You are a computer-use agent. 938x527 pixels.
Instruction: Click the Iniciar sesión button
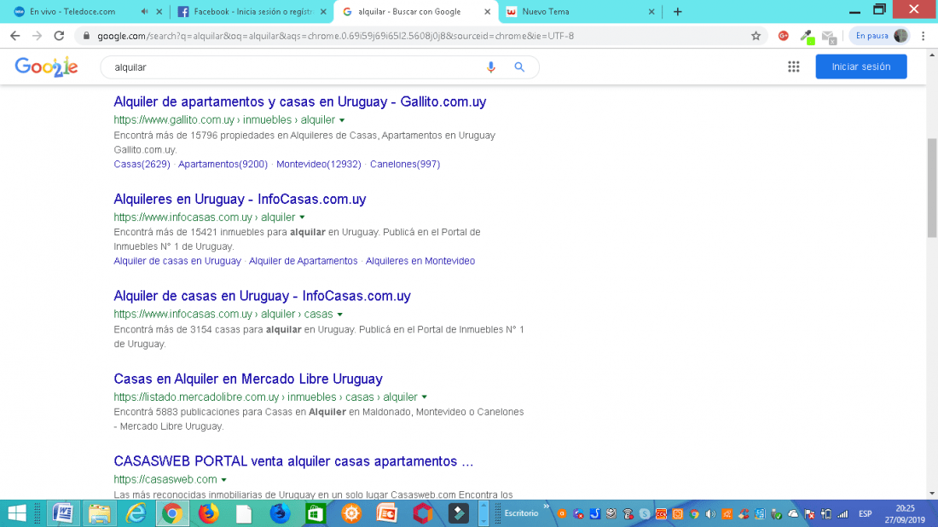click(861, 67)
